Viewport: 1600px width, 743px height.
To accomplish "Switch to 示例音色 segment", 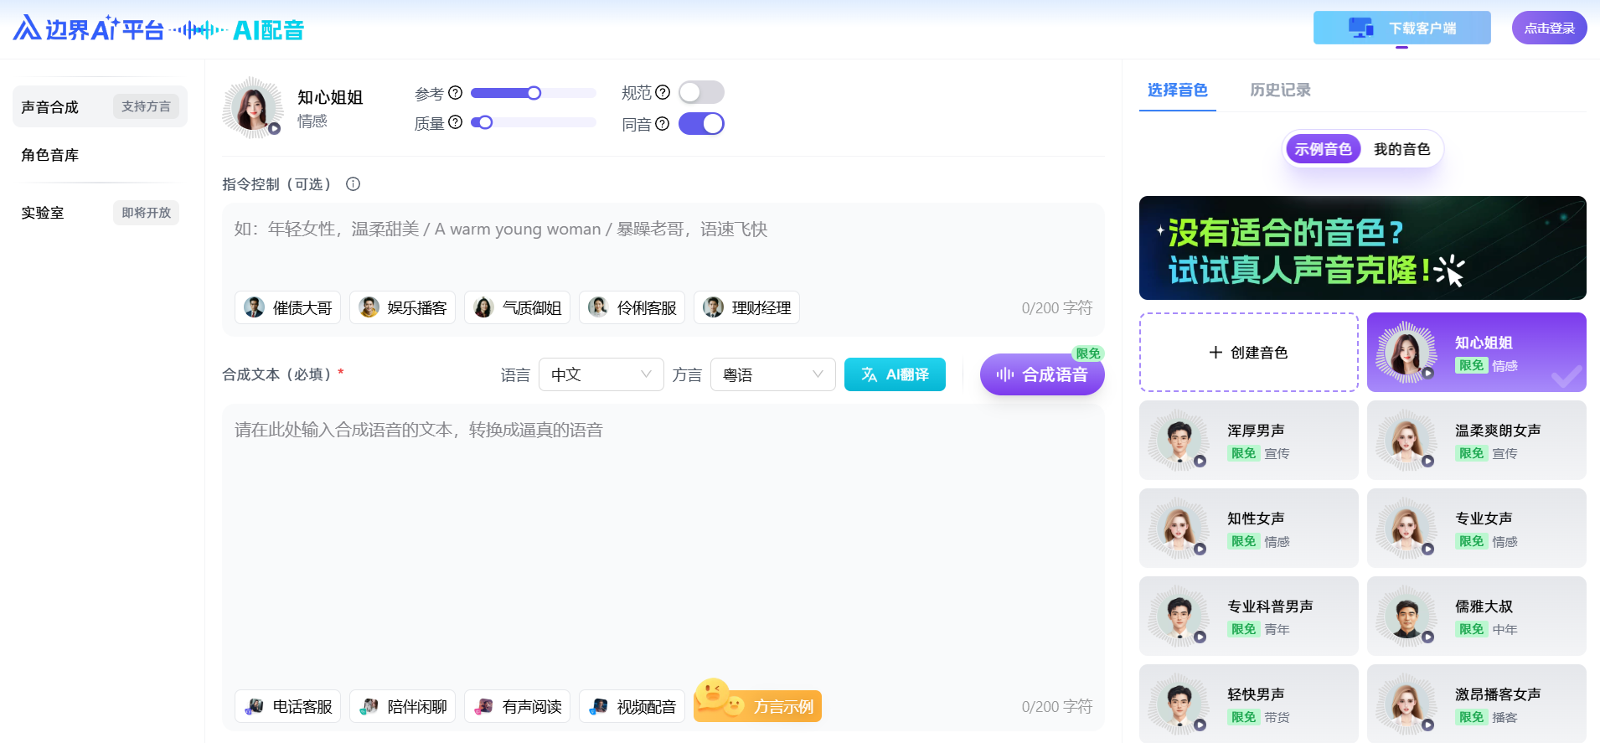I will coord(1323,149).
